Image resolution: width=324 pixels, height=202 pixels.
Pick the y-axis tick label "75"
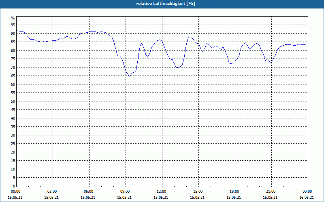pos(13,59)
